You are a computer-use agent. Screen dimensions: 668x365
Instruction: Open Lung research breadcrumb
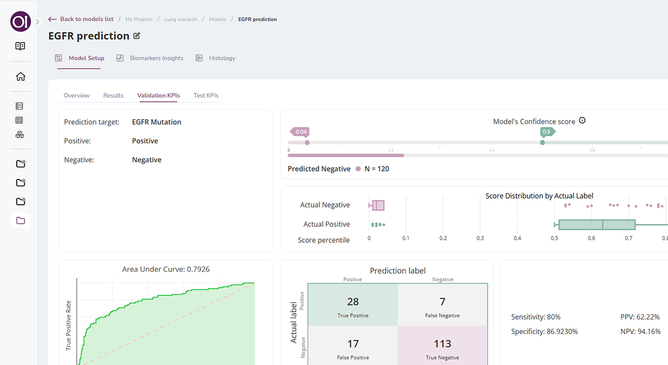click(x=180, y=19)
